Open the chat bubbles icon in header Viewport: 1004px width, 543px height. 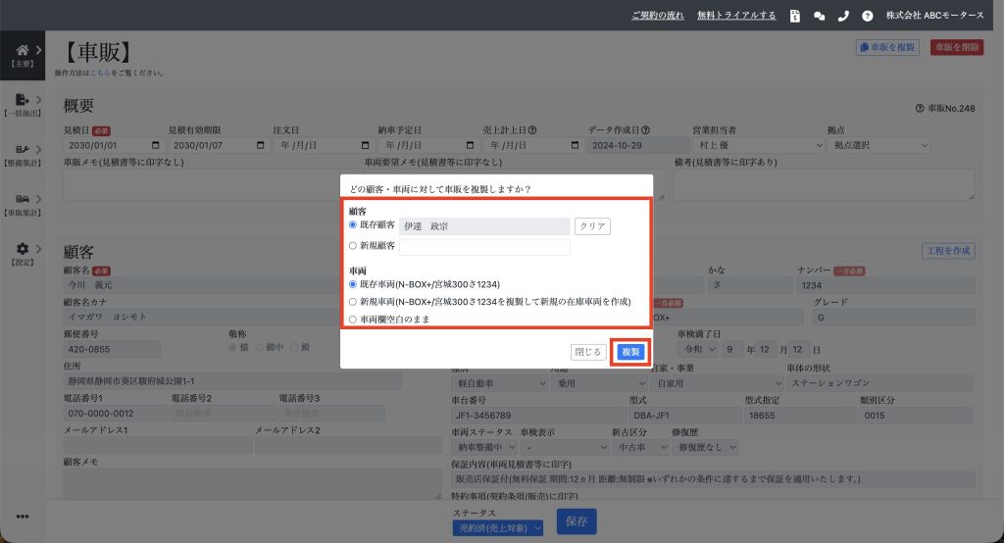pyautogui.click(x=819, y=16)
